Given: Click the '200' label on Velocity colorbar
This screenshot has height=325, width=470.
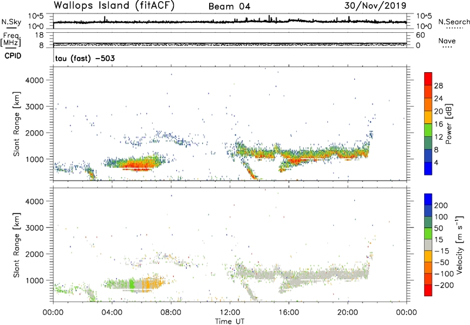Looking at the screenshot, I should 441,205.
